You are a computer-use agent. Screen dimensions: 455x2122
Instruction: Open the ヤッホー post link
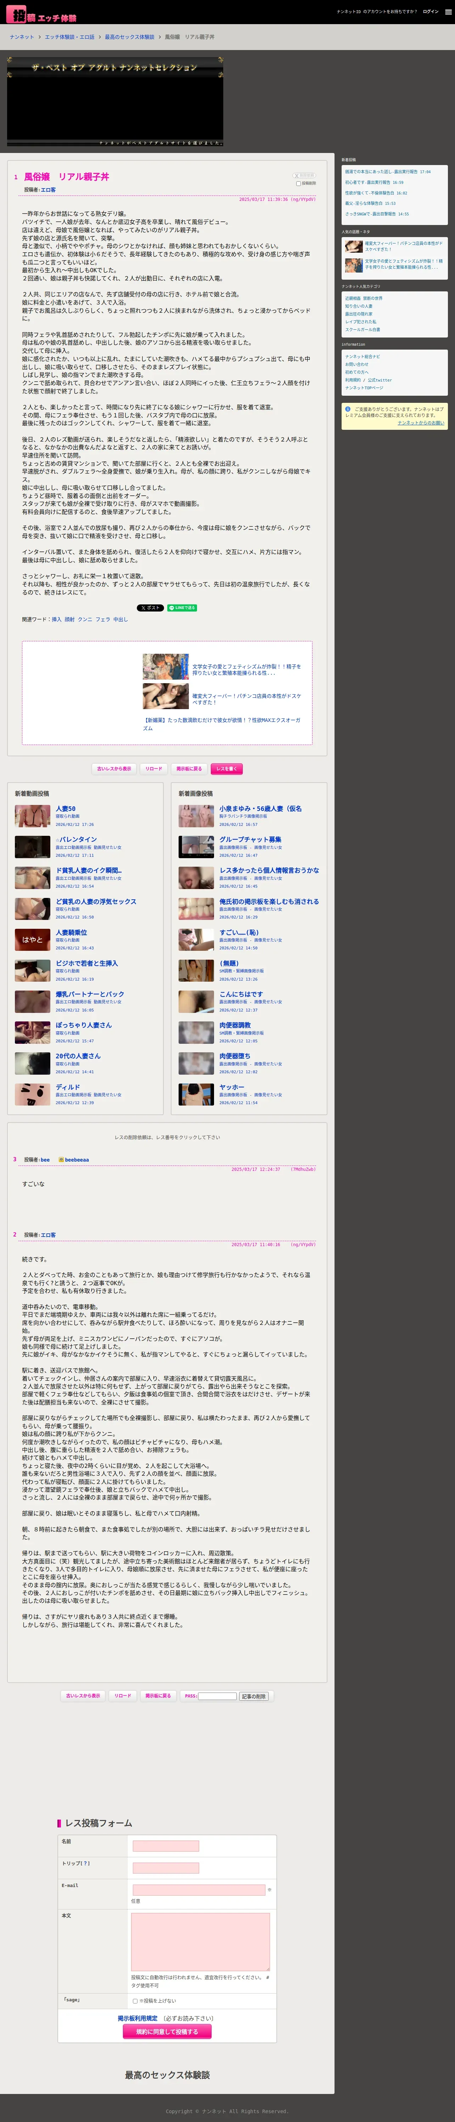(232, 1087)
